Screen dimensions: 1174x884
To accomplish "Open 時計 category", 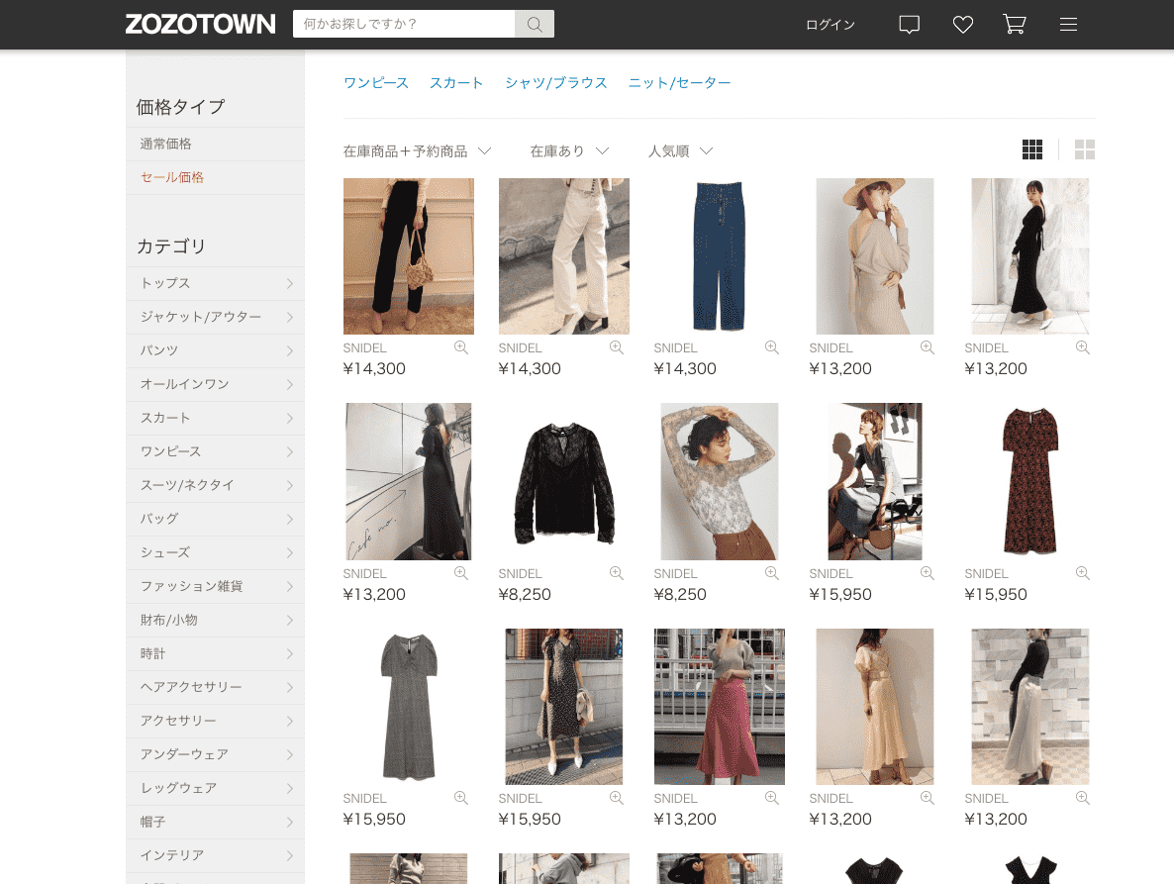I will point(216,654).
